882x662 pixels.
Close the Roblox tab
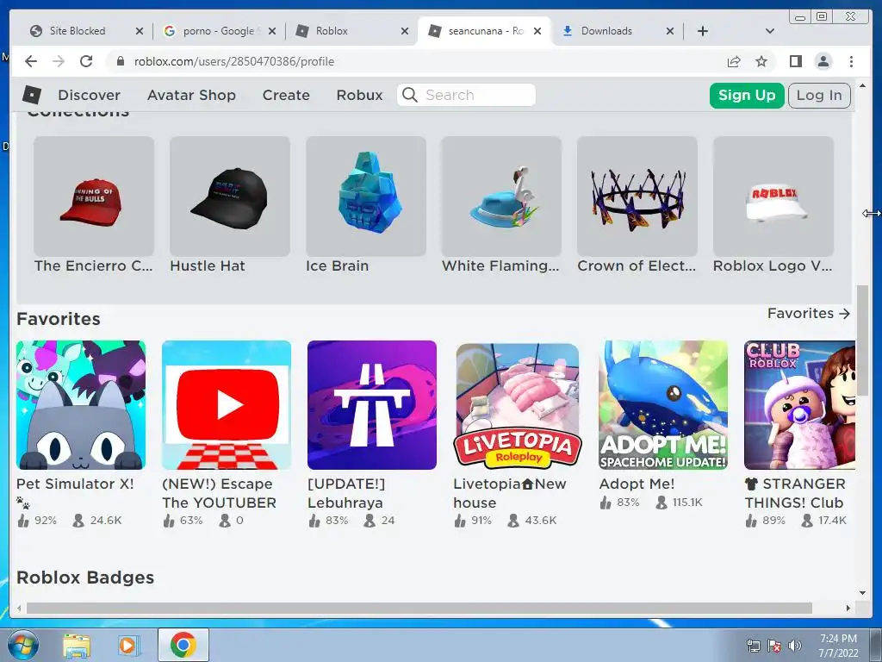tap(405, 31)
